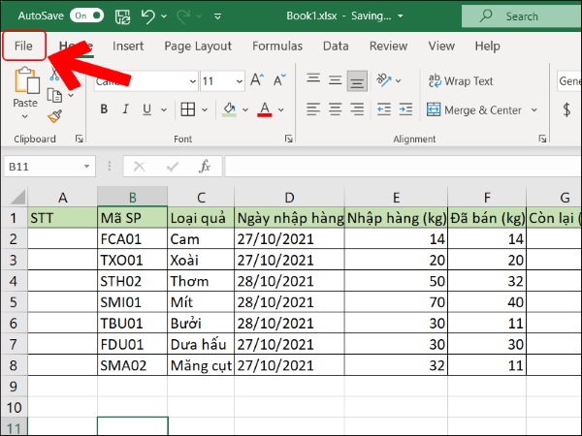Click the Orientation text angle icon
This screenshot has width=582, height=436.
point(384,81)
